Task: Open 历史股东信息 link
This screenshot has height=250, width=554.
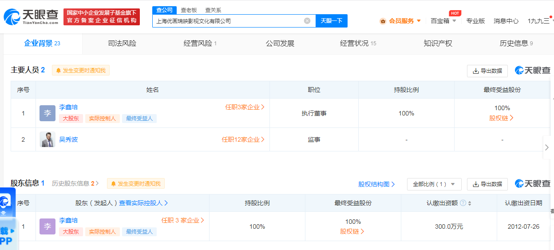Action: 75,183
